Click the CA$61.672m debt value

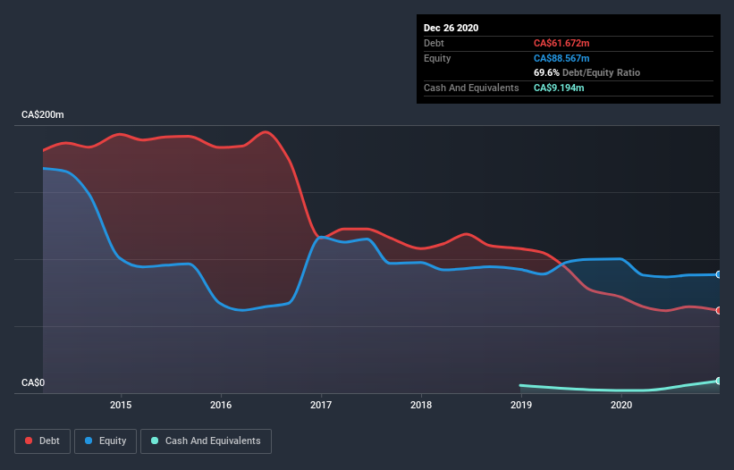(561, 43)
